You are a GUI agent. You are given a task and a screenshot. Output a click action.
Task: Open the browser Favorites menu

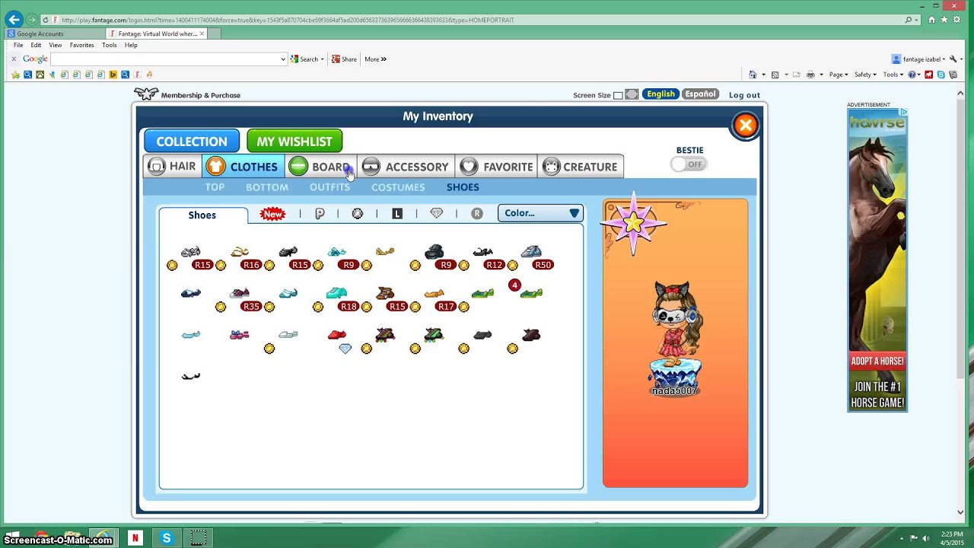pyautogui.click(x=81, y=46)
